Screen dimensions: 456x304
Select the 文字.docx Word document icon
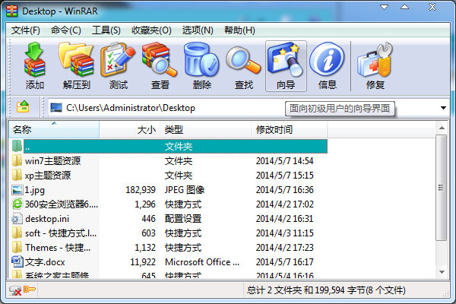pos(17,261)
